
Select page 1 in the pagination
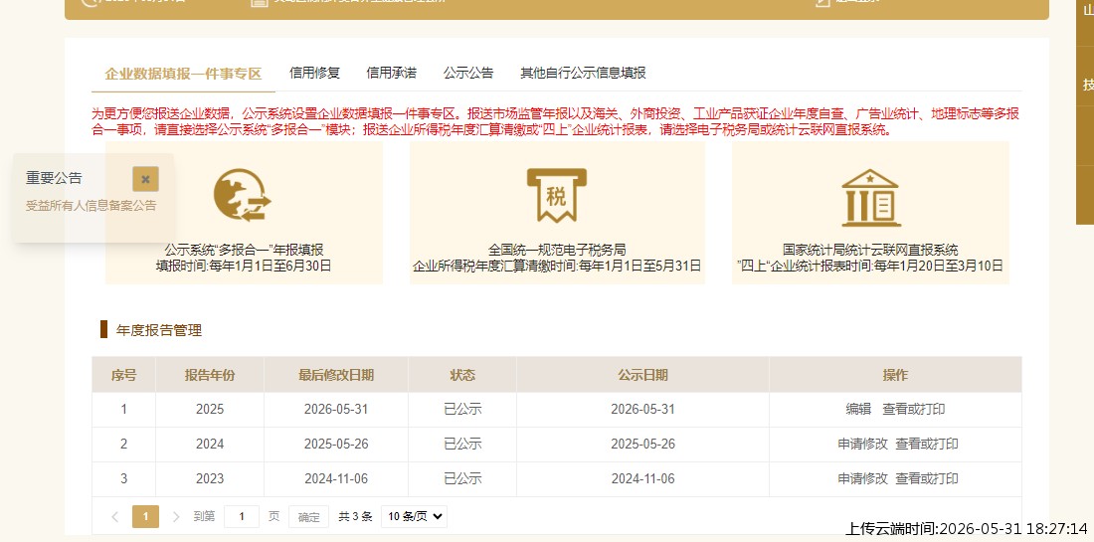146,517
